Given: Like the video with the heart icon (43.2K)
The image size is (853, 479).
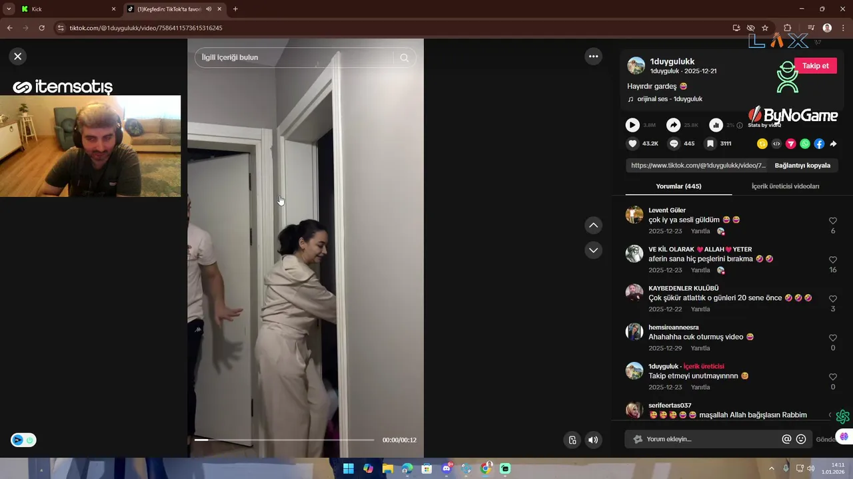Looking at the screenshot, I should click(x=632, y=144).
